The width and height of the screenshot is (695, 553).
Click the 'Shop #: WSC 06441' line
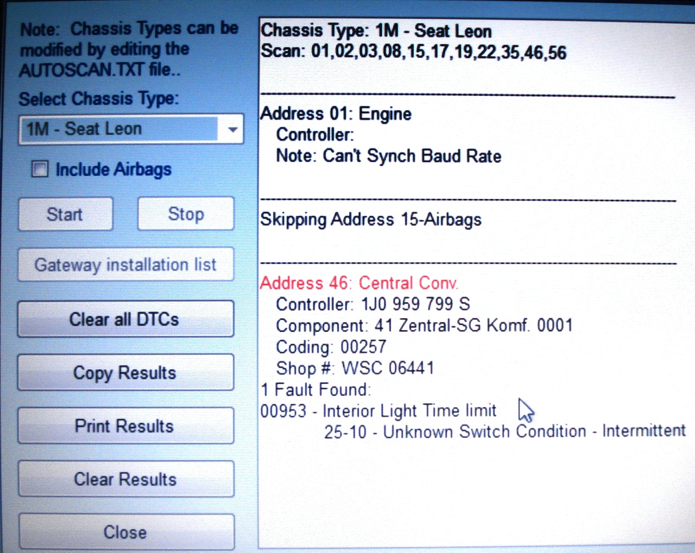tap(355, 368)
